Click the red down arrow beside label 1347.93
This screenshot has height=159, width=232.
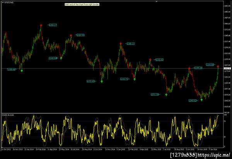[x=71, y=35]
